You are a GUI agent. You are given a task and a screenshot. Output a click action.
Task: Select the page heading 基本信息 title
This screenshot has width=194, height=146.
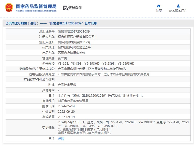[x=91, y=23]
